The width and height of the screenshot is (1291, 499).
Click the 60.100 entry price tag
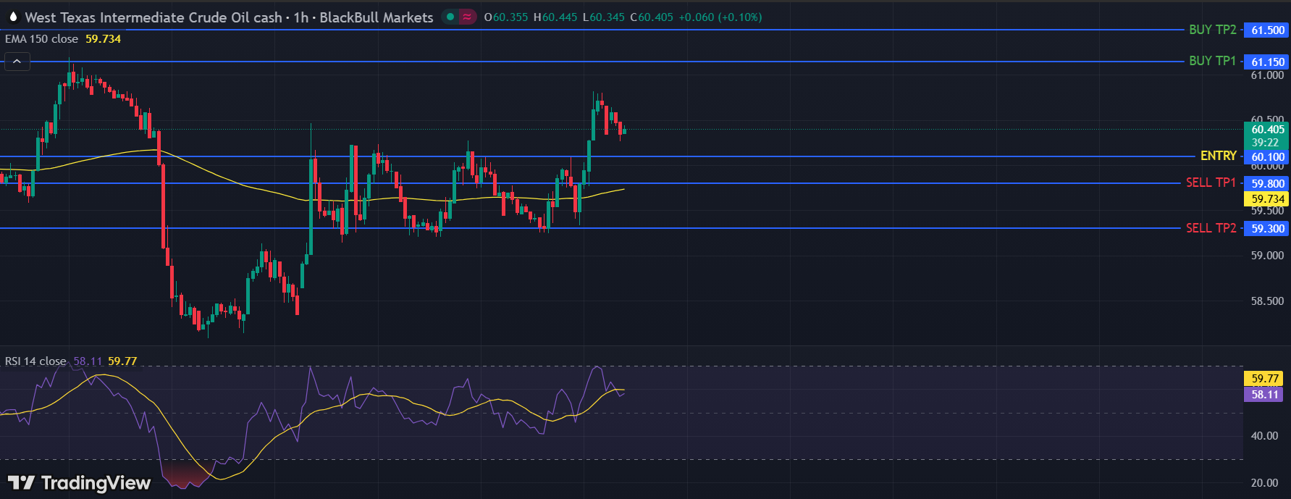click(x=1267, y=156)
